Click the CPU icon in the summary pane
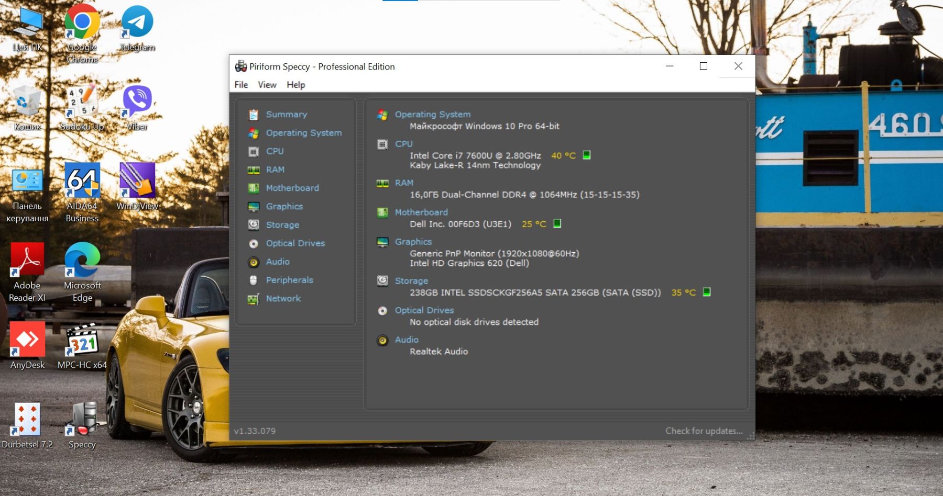The height and width of the screenshot is (496, 943). pyautogui.click(x=382, y=144)
